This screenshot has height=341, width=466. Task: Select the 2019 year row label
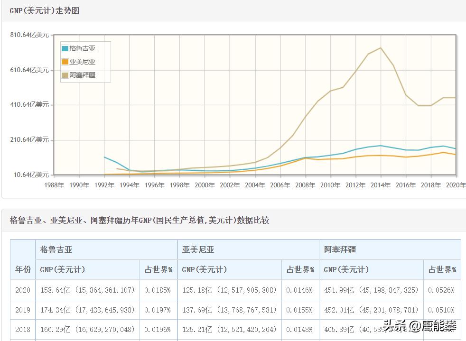22,310
